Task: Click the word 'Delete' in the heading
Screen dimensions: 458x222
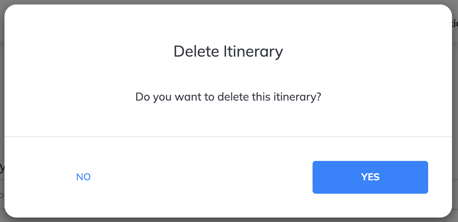Action: click(196, 51)
